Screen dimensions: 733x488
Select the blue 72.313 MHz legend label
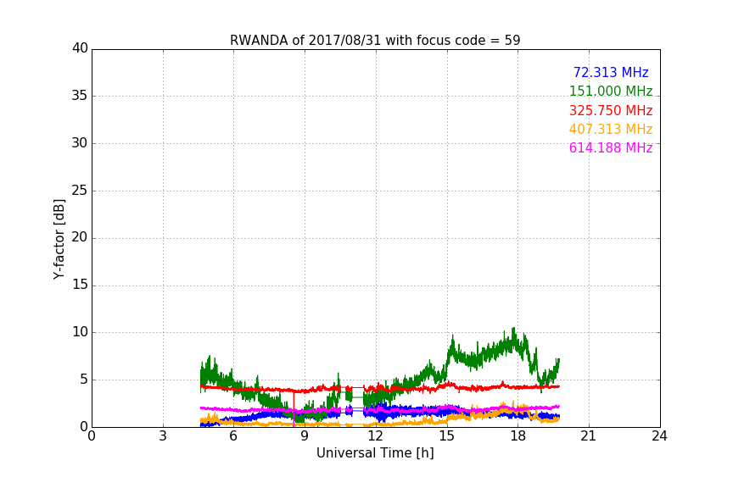[x=611, y=72]
